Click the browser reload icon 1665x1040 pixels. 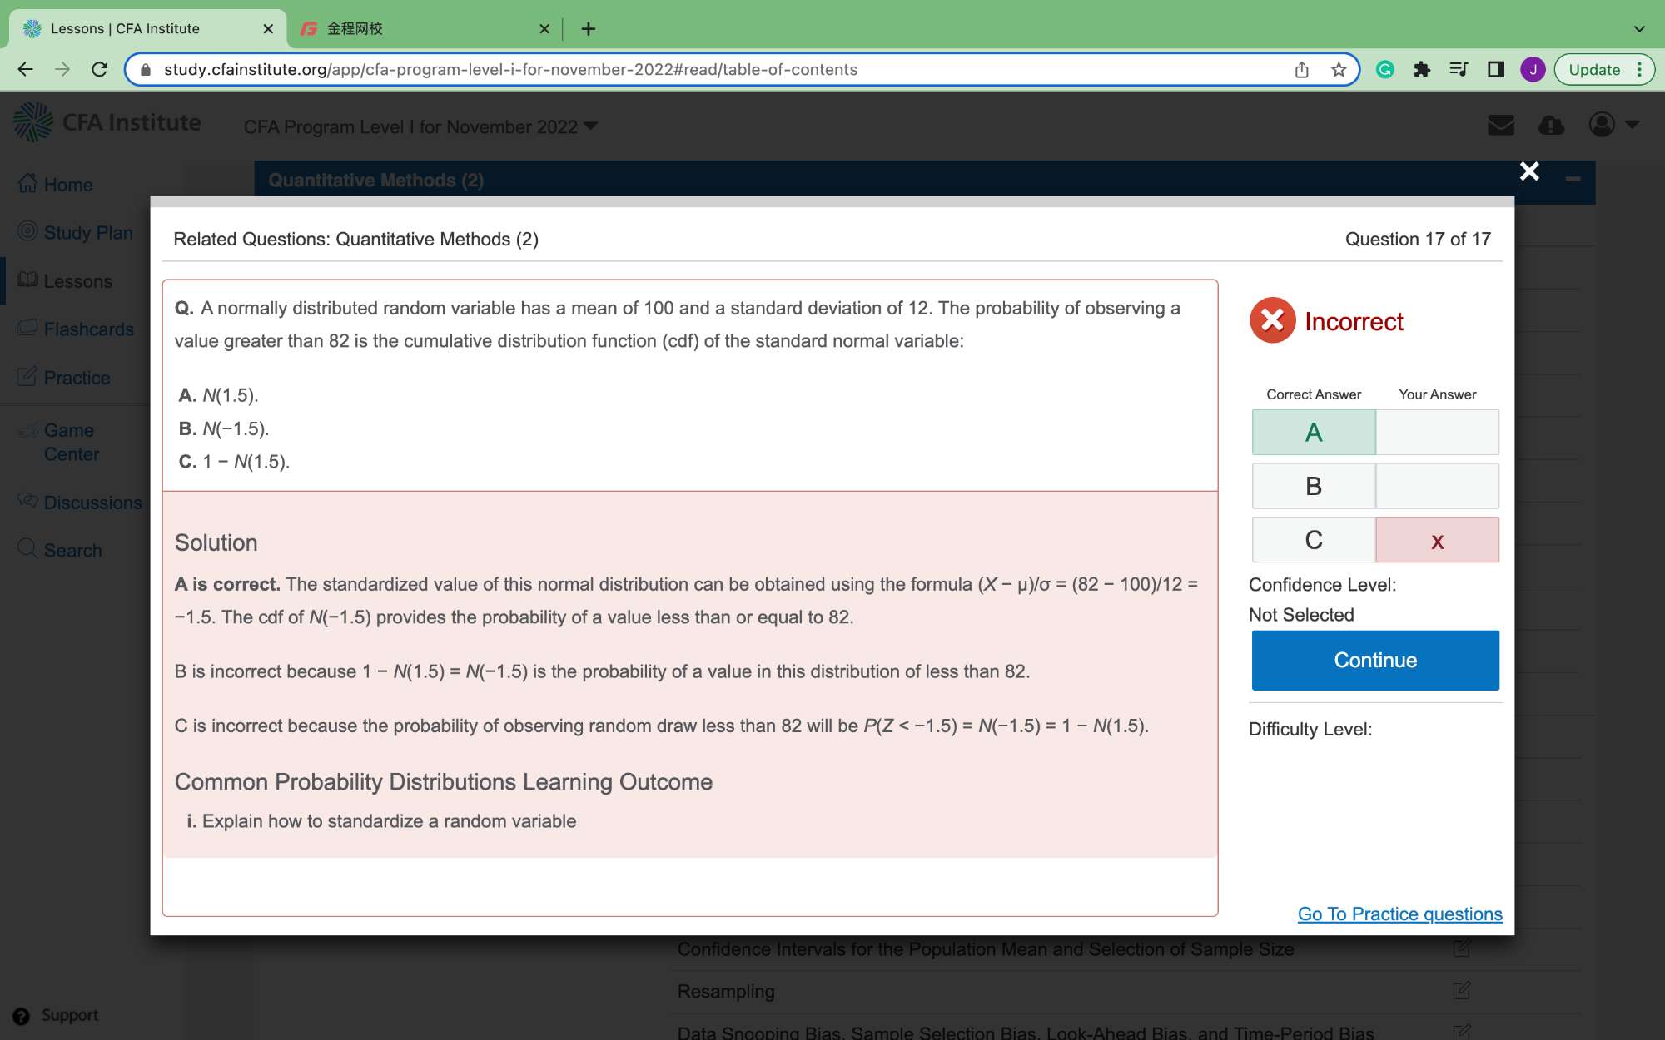[x=100, y=70]
